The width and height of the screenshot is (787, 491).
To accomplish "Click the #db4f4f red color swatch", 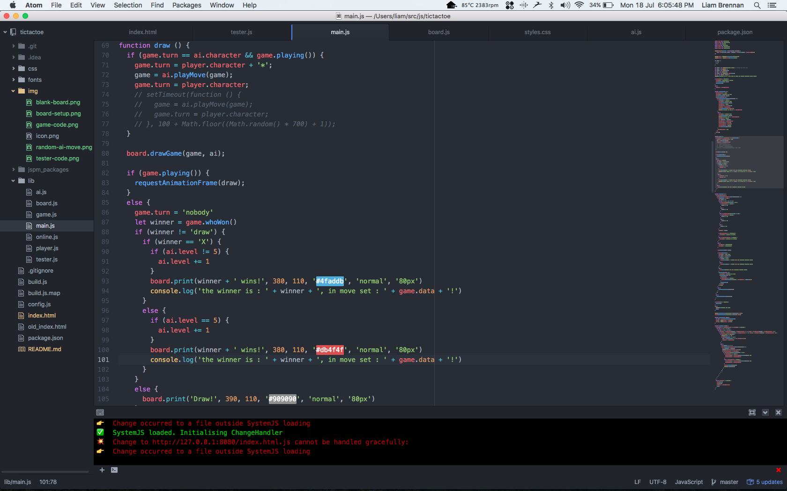I will coord(329,350).
